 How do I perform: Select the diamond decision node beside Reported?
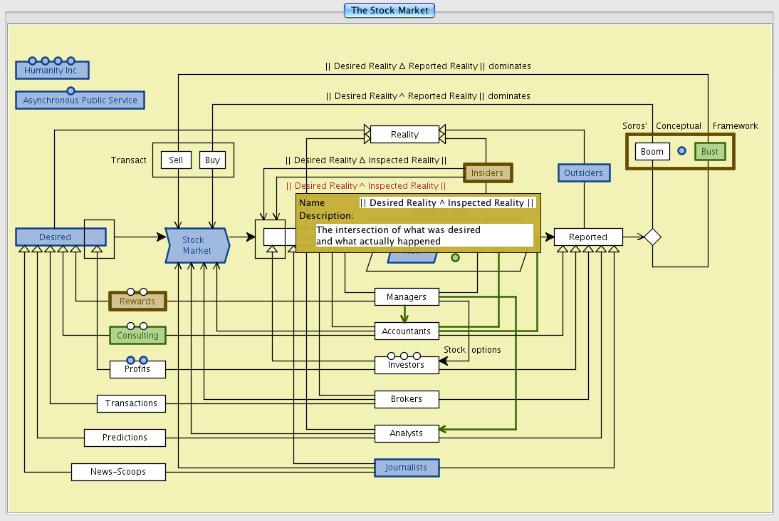pos(652,237)
